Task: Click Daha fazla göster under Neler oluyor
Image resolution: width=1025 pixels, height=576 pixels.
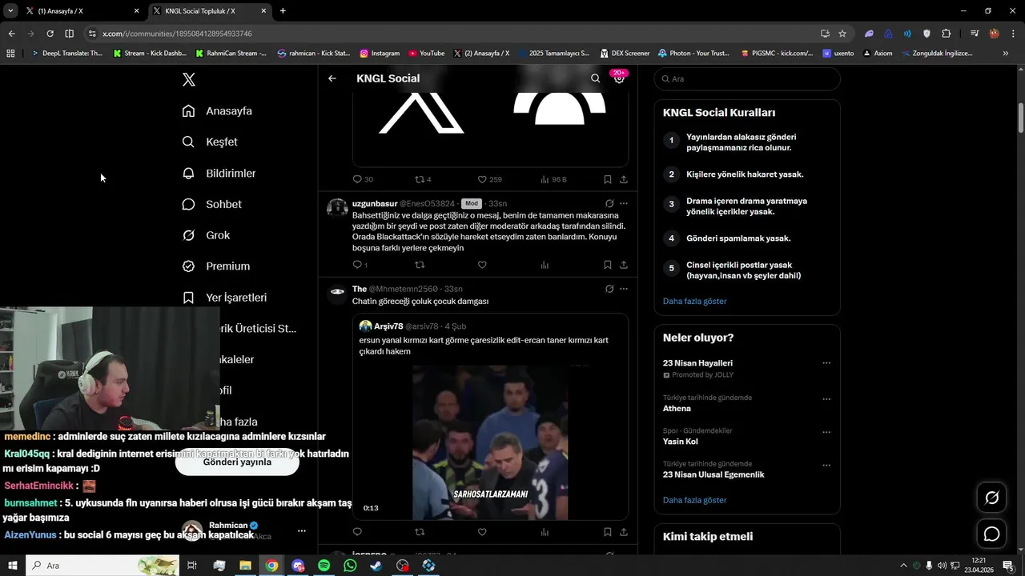Action: pos(694,500)
